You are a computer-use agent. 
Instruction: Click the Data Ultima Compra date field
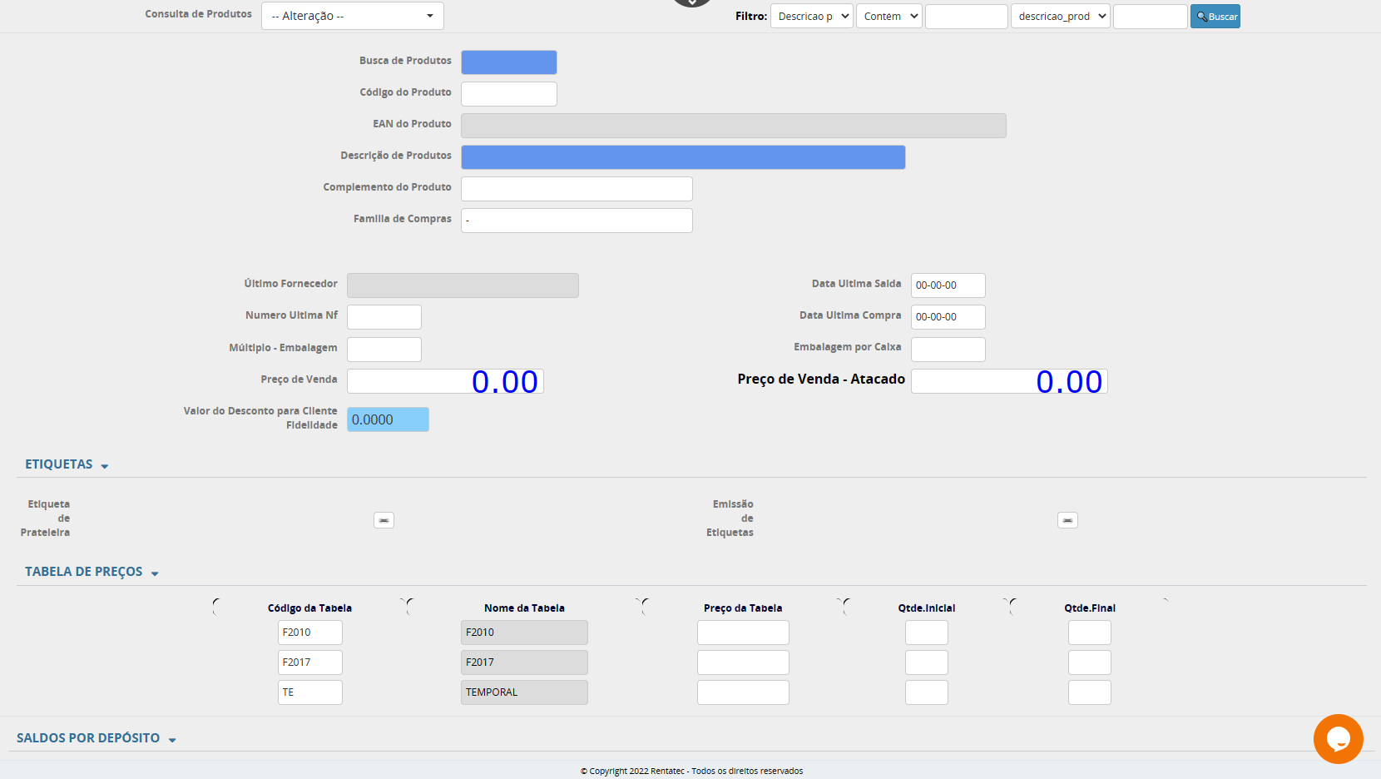coord(948,317)
